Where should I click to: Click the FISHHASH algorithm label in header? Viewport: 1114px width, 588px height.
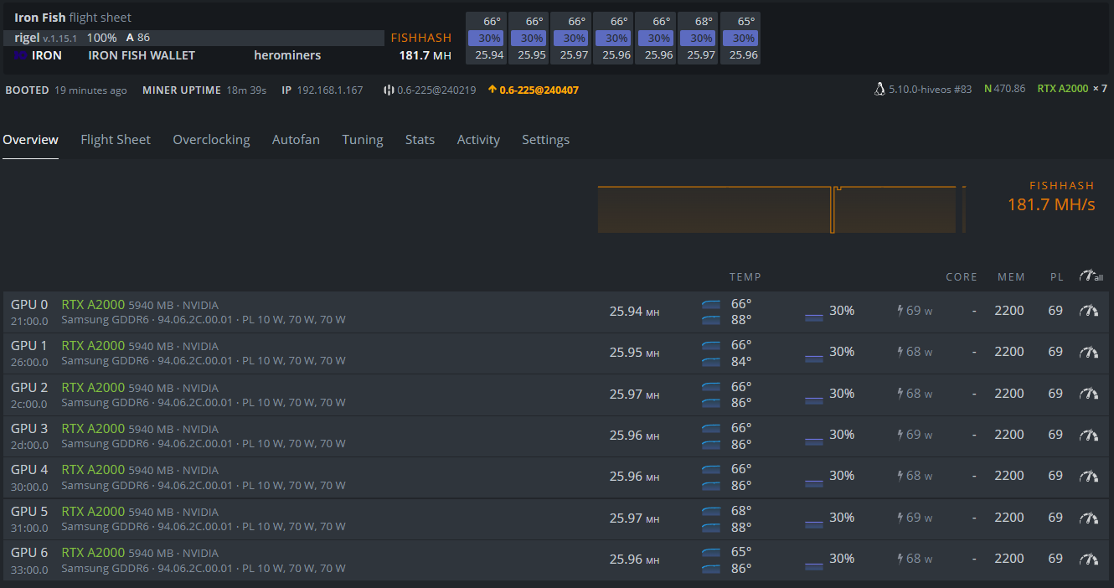coord(421,38)
